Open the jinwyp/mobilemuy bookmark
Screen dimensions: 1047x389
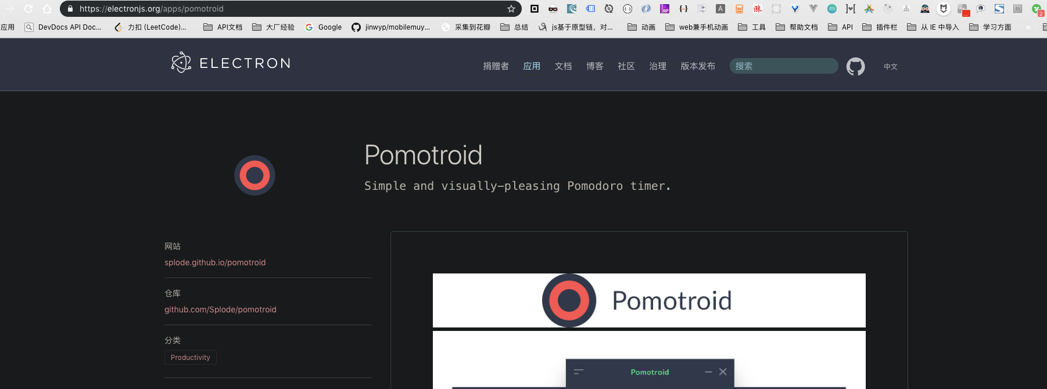tap(391, 27)
